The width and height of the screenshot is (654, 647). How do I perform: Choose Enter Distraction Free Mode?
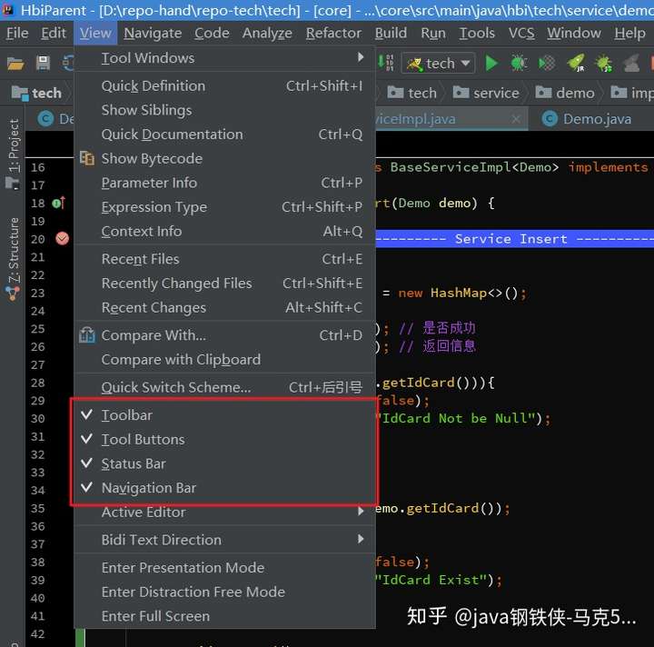pyautogui.click(x=225, y=592)
